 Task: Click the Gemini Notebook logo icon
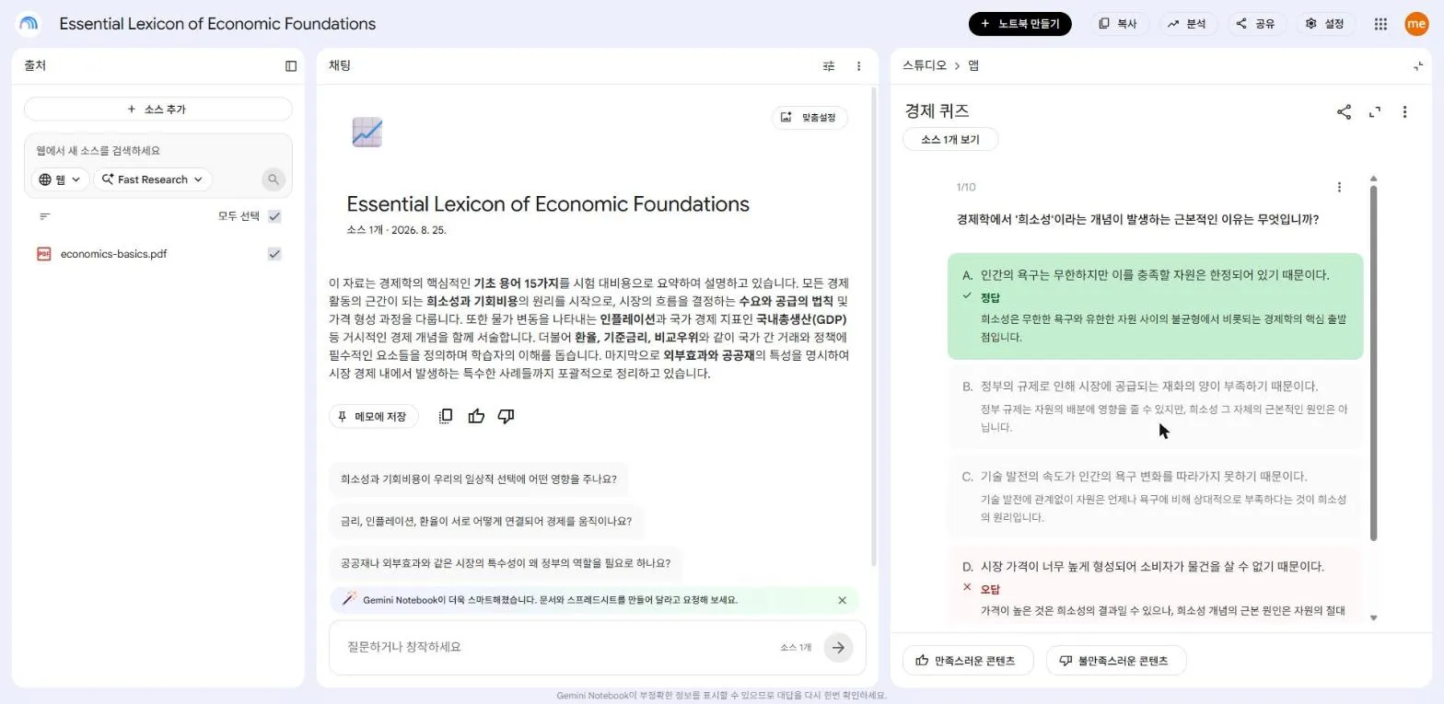tap(29, 24)
